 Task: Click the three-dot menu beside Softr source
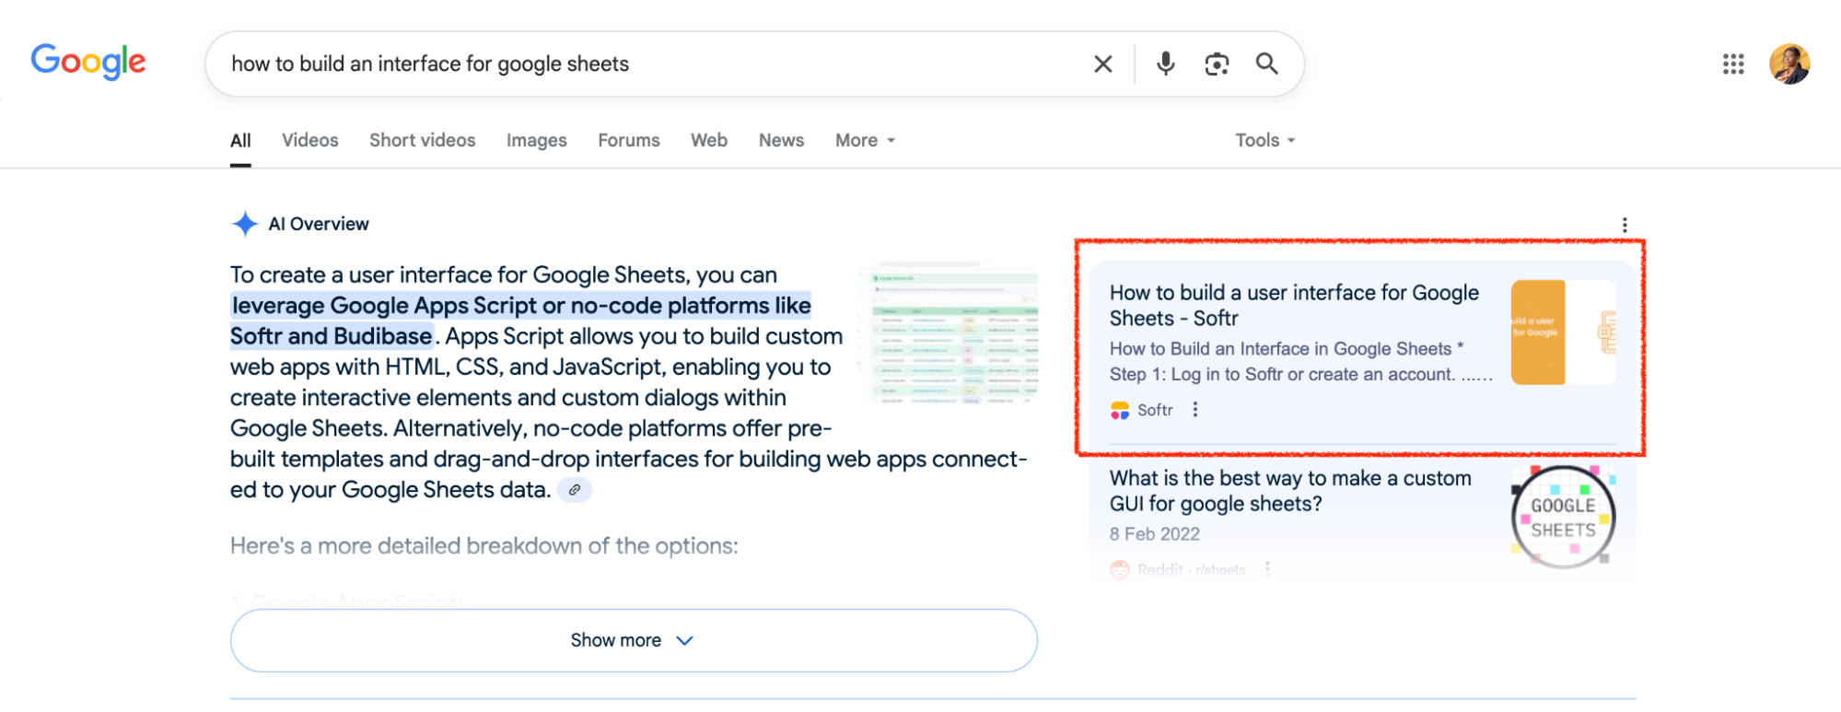coord(1195,410)
